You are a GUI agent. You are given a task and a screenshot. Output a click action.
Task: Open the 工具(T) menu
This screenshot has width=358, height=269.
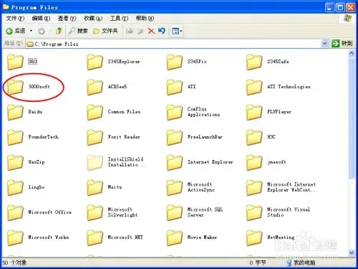click(119, 19)
